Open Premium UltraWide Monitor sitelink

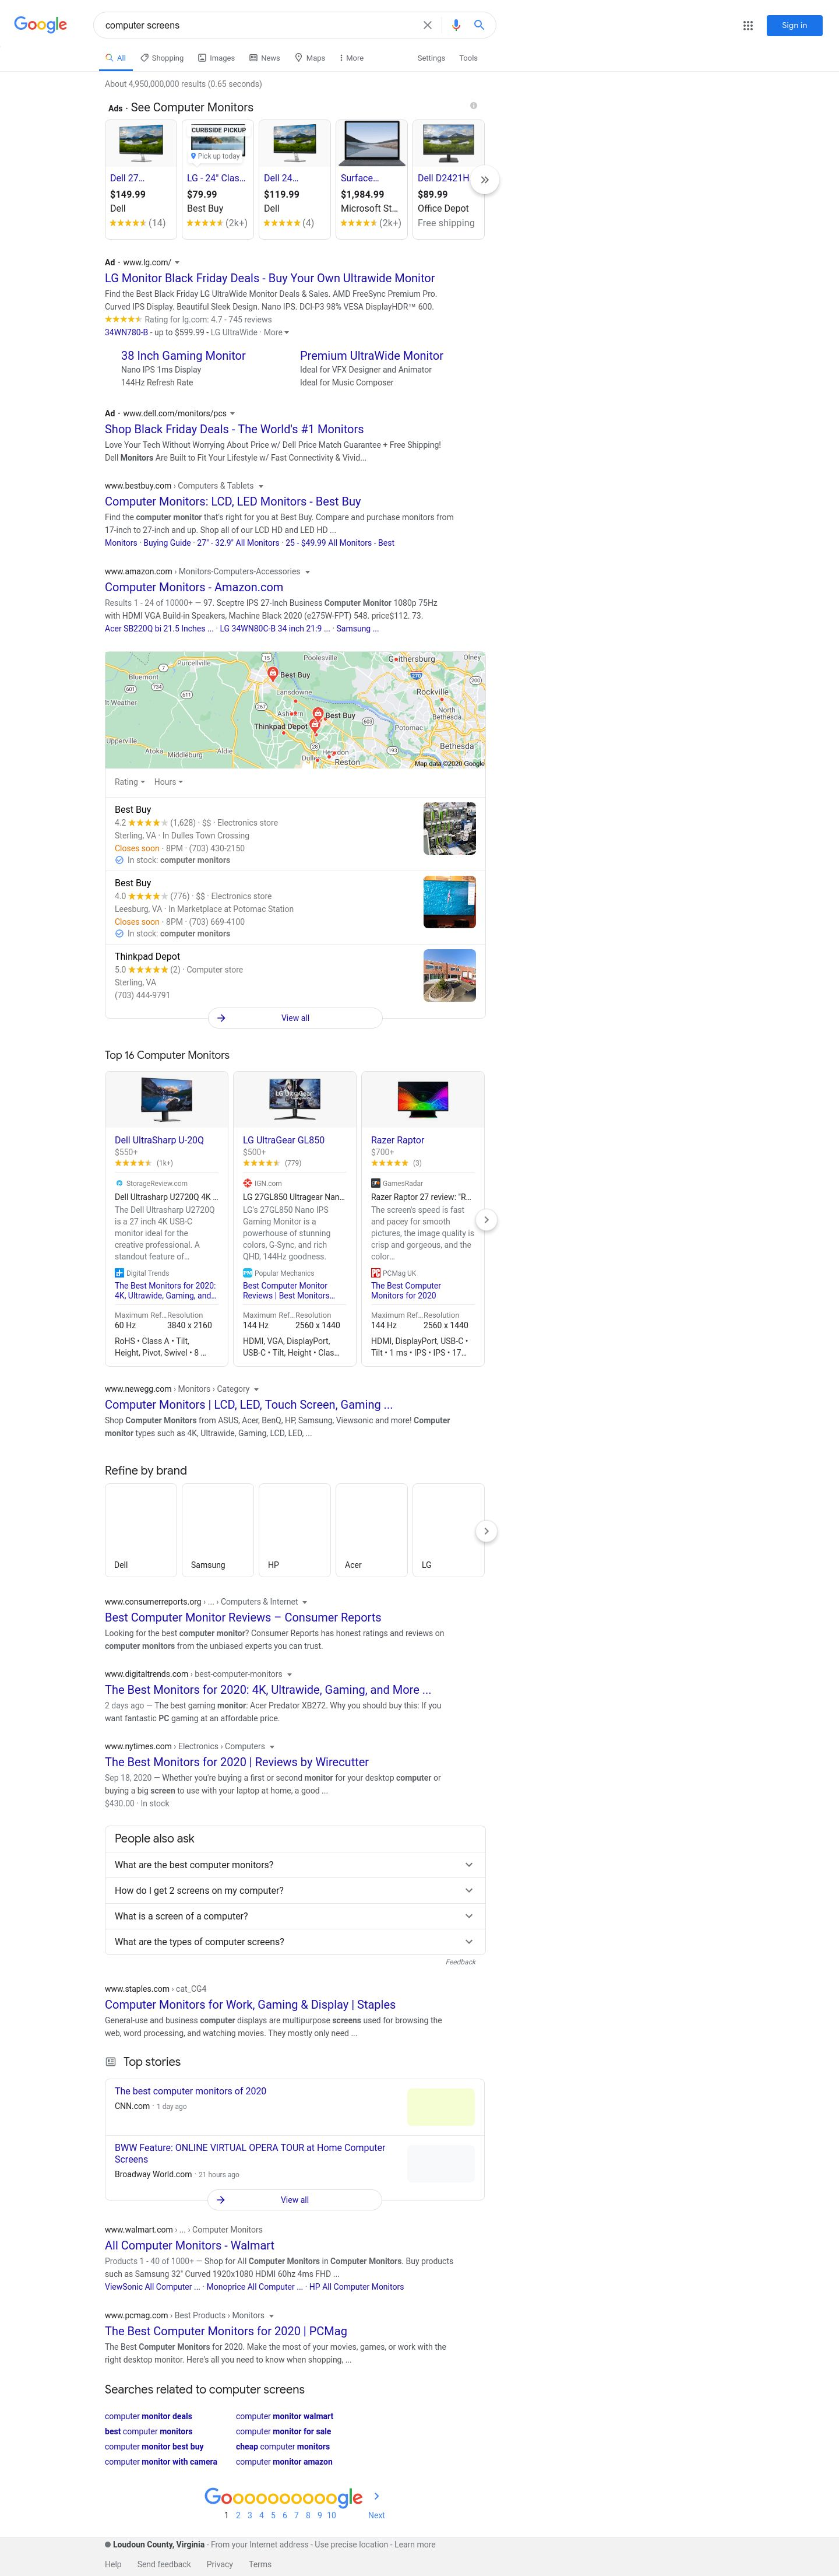pos(372,356)
